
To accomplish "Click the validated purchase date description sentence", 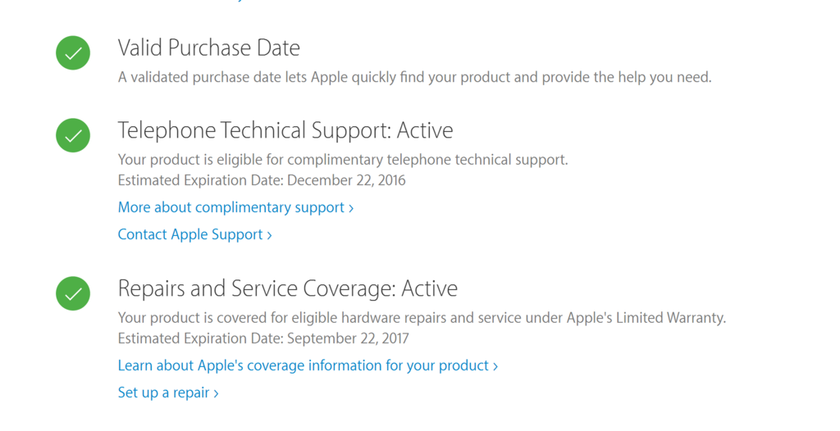I will [x=414, y=78].
